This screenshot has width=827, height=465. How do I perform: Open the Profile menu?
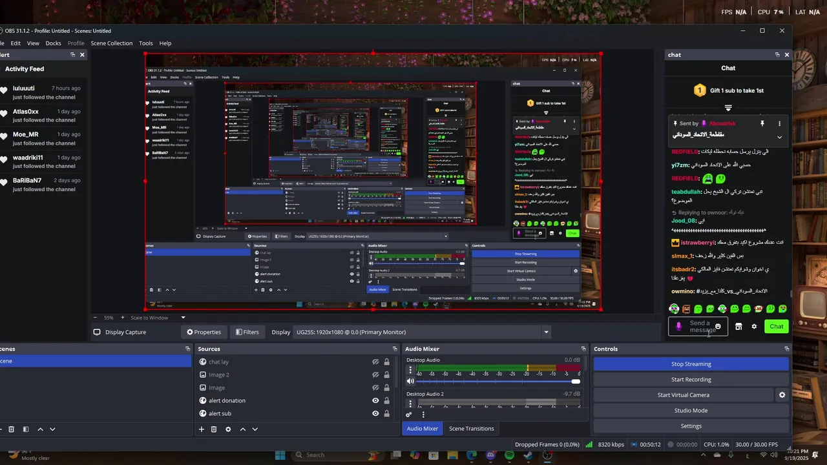[x=76, y=43]
